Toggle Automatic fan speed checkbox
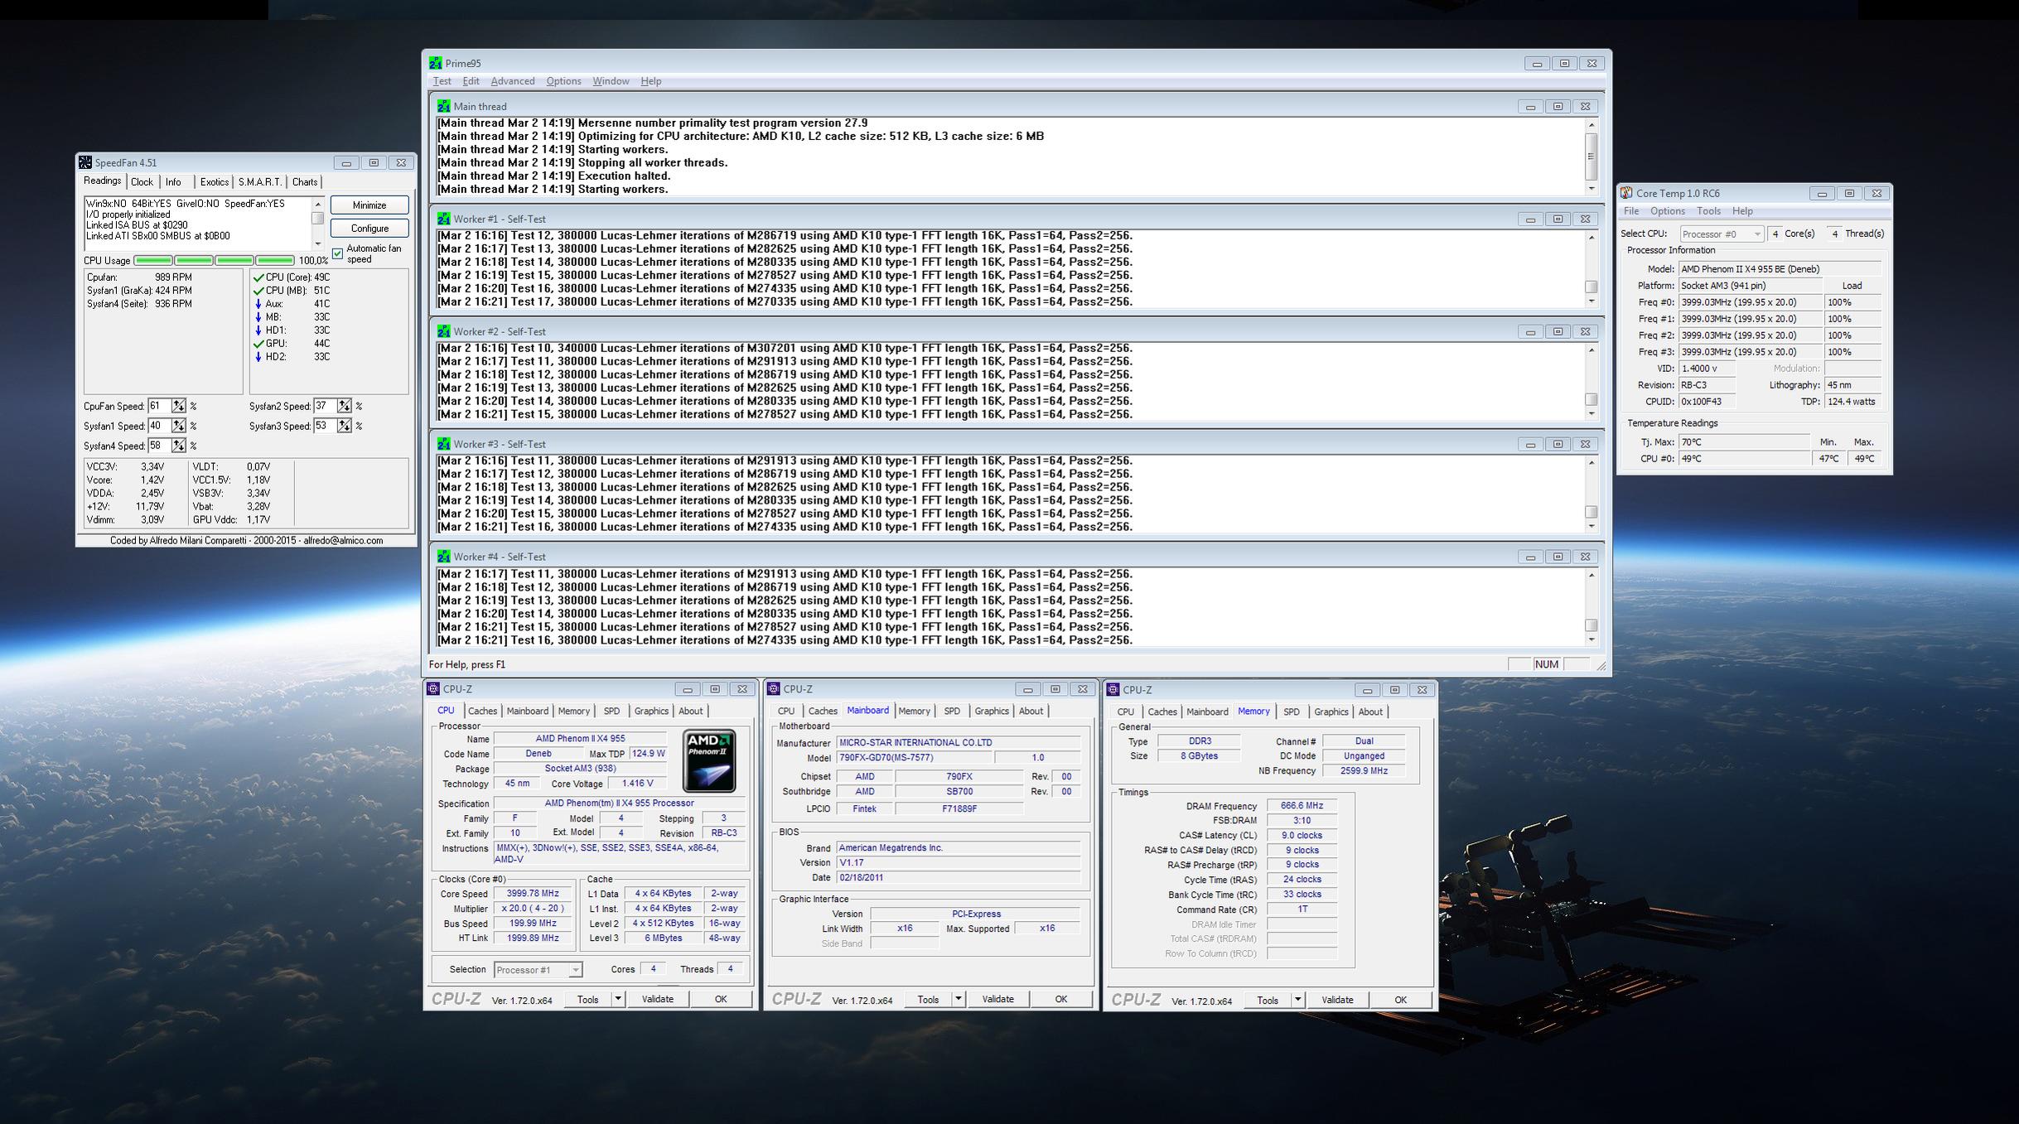The width and height of the screenshot is (2019, 1124). pyautogui.click(x=338, y=253)
